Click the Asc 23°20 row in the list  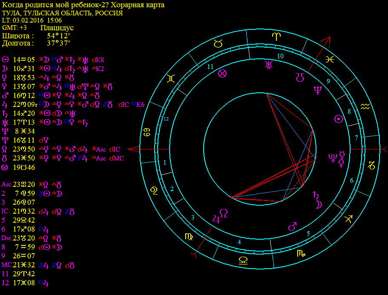point(32,184)
